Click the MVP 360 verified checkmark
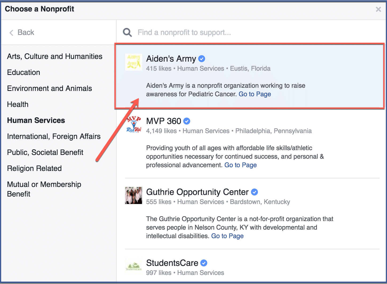This screenshot has height=284, width=387. click(x=187, y=121)
